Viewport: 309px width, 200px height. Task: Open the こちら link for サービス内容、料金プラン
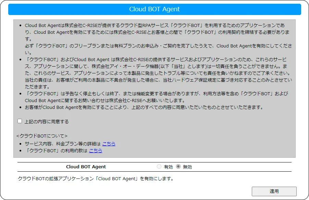tap(109, 144)
